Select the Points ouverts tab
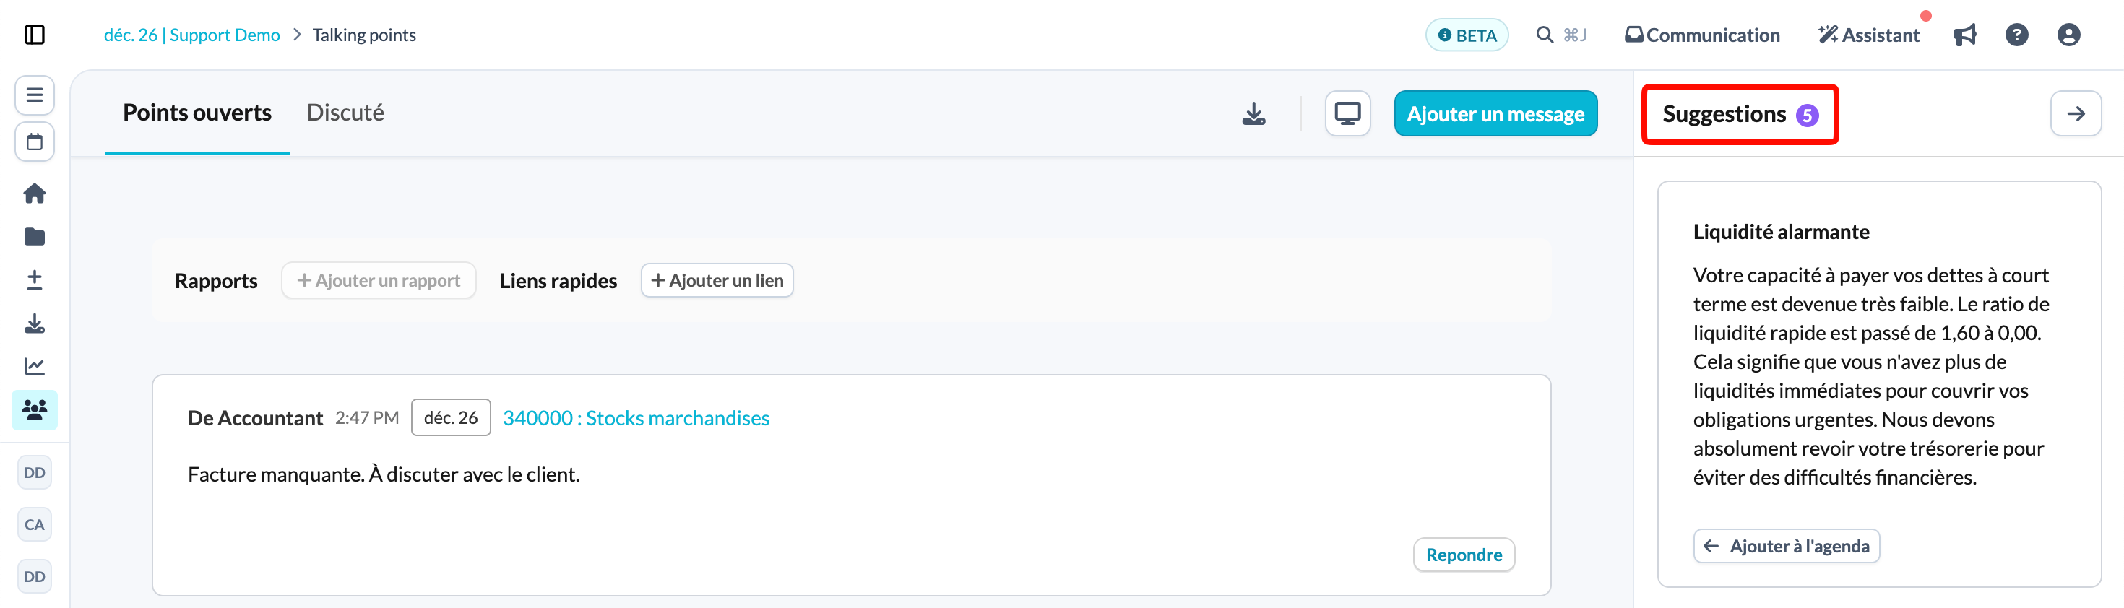This screenshot has height=608, width=2124. (197, 113)
